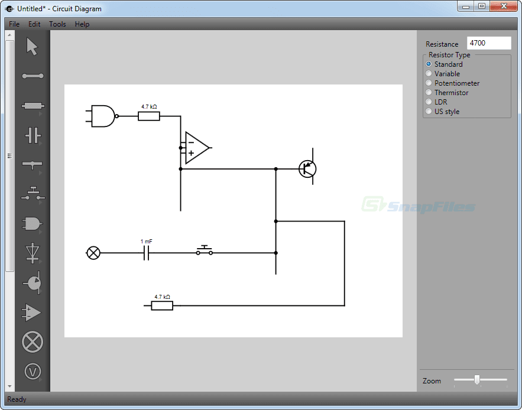Select the wire tool
The image size is (522, 410).
tap(33, 76)
